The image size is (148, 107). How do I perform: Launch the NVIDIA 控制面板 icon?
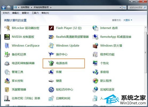7,37
